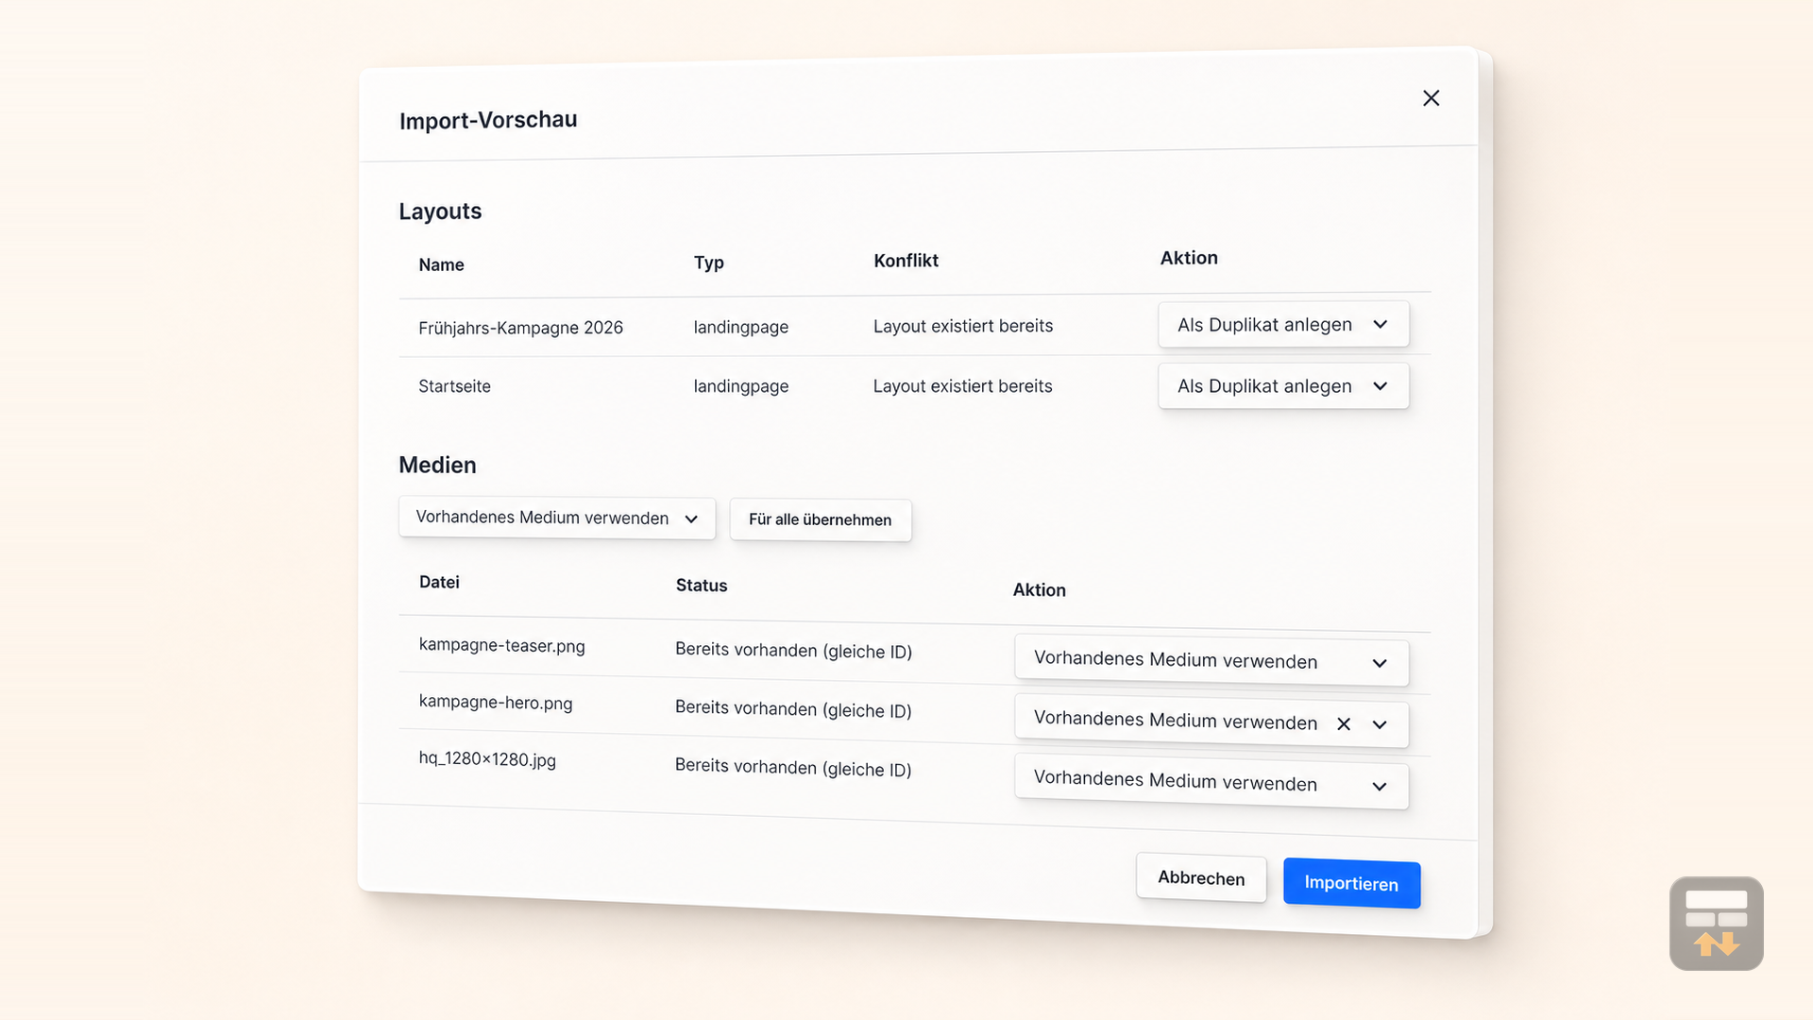Click chevron of hq_1280×1280.jpg action dropdown
The width and height of the screenshot is (1813, 1020).
point(1380,787)
